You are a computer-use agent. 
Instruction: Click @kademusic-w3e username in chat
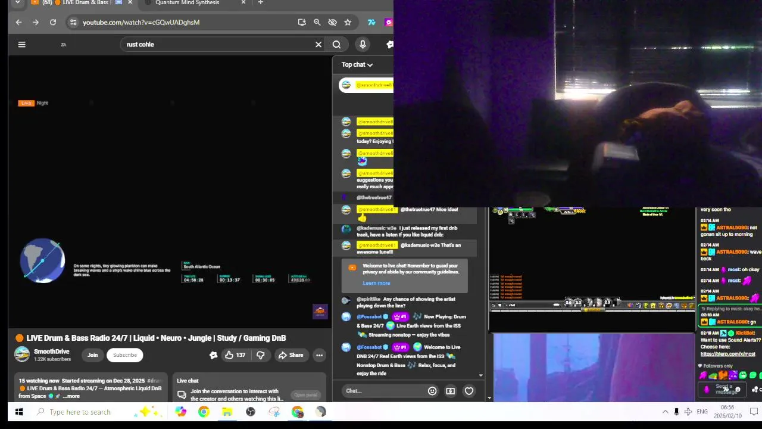376,228
